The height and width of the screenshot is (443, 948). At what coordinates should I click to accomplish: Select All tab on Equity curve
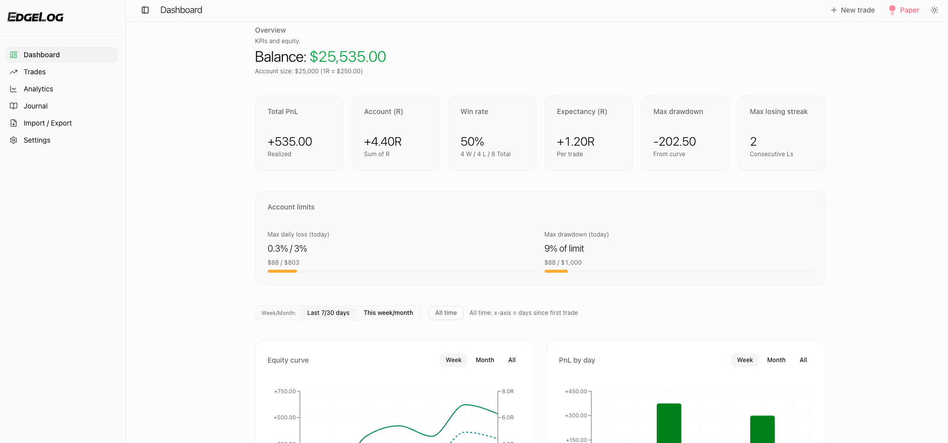point(512,360)
